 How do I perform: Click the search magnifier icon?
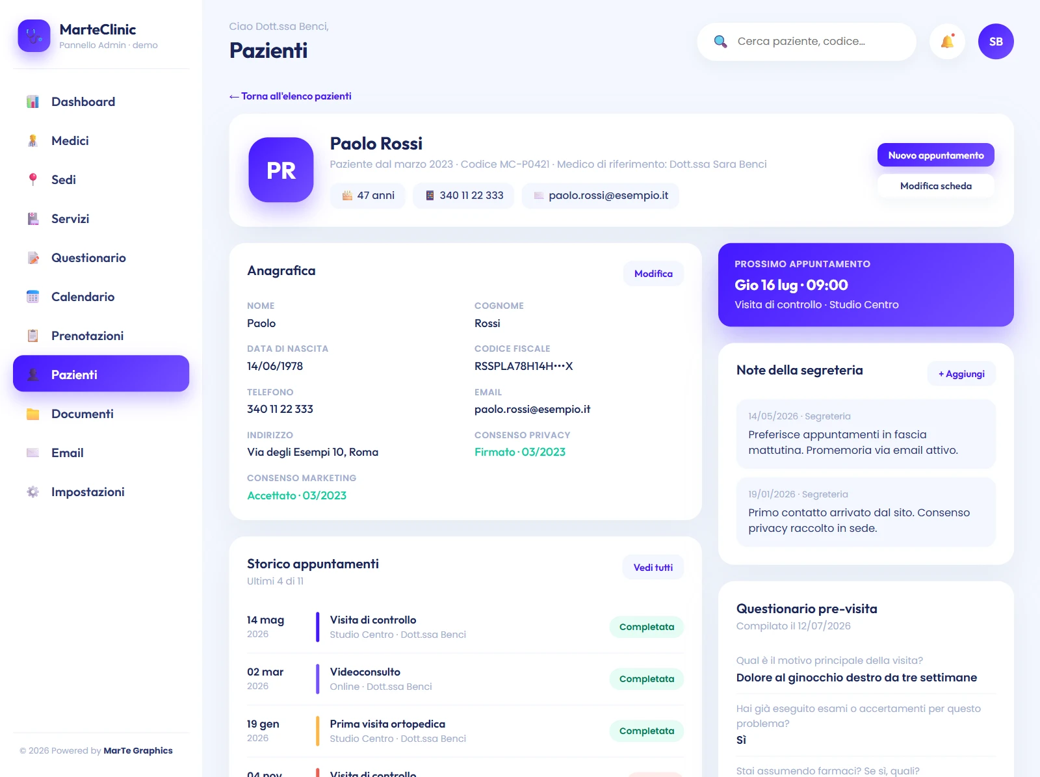pos(720,42)
